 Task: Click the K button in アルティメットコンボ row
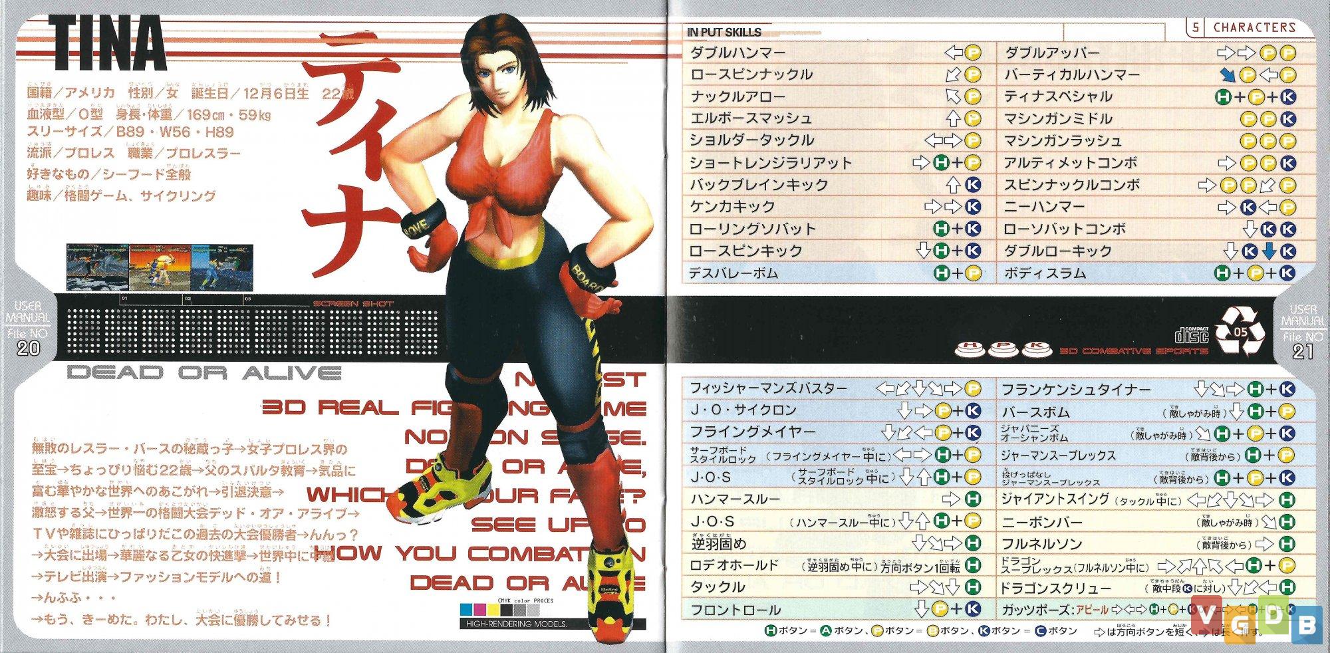(1287, 163)
